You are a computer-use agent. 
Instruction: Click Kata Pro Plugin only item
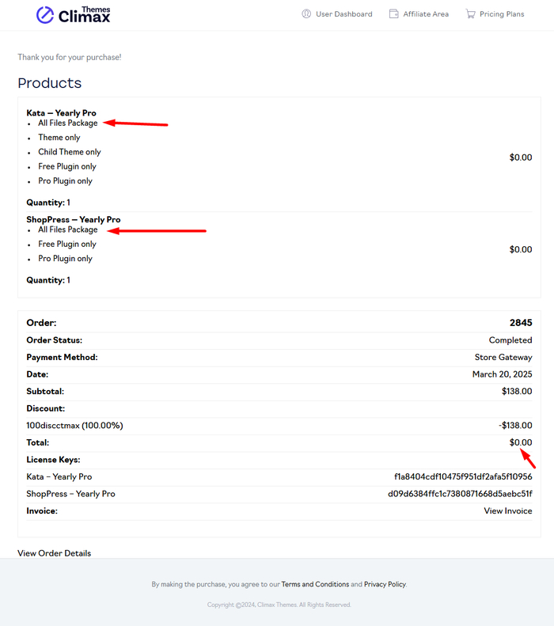65,181
